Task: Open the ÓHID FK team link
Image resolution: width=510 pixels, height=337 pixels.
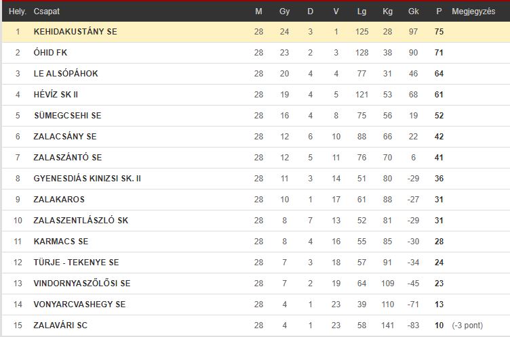Action: click(50, 53)
